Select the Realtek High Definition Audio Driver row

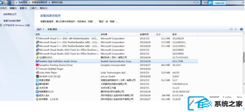(116, 61)
